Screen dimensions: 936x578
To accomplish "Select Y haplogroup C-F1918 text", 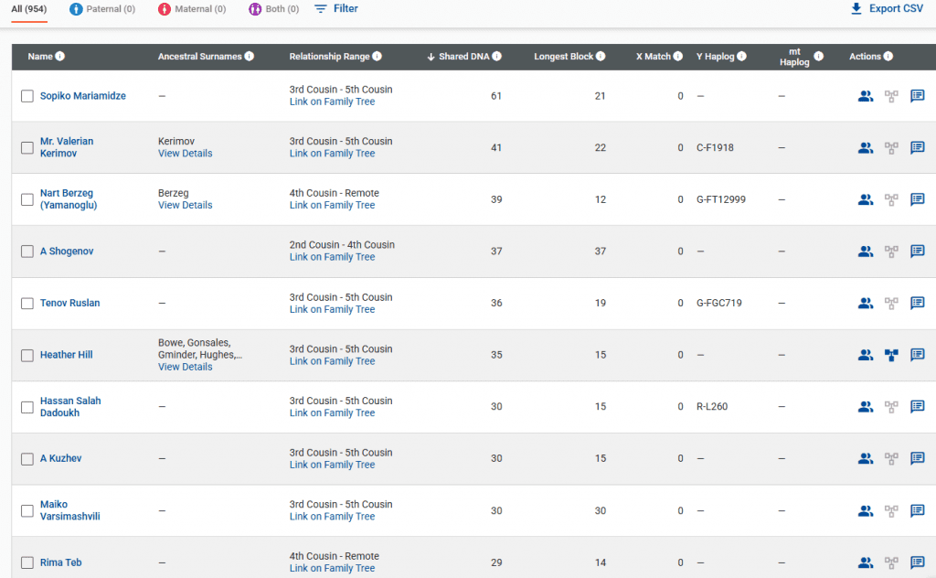I will (x=715, y=147).
